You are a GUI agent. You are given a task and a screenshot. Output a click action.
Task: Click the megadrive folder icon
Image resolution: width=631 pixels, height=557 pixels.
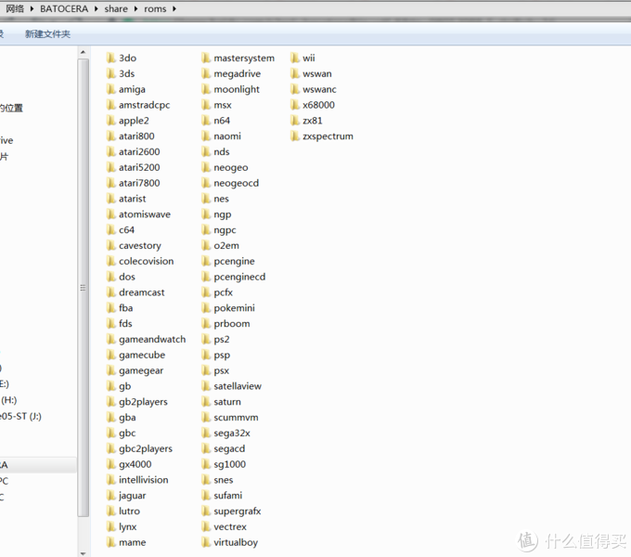click(x=206, y=73)
